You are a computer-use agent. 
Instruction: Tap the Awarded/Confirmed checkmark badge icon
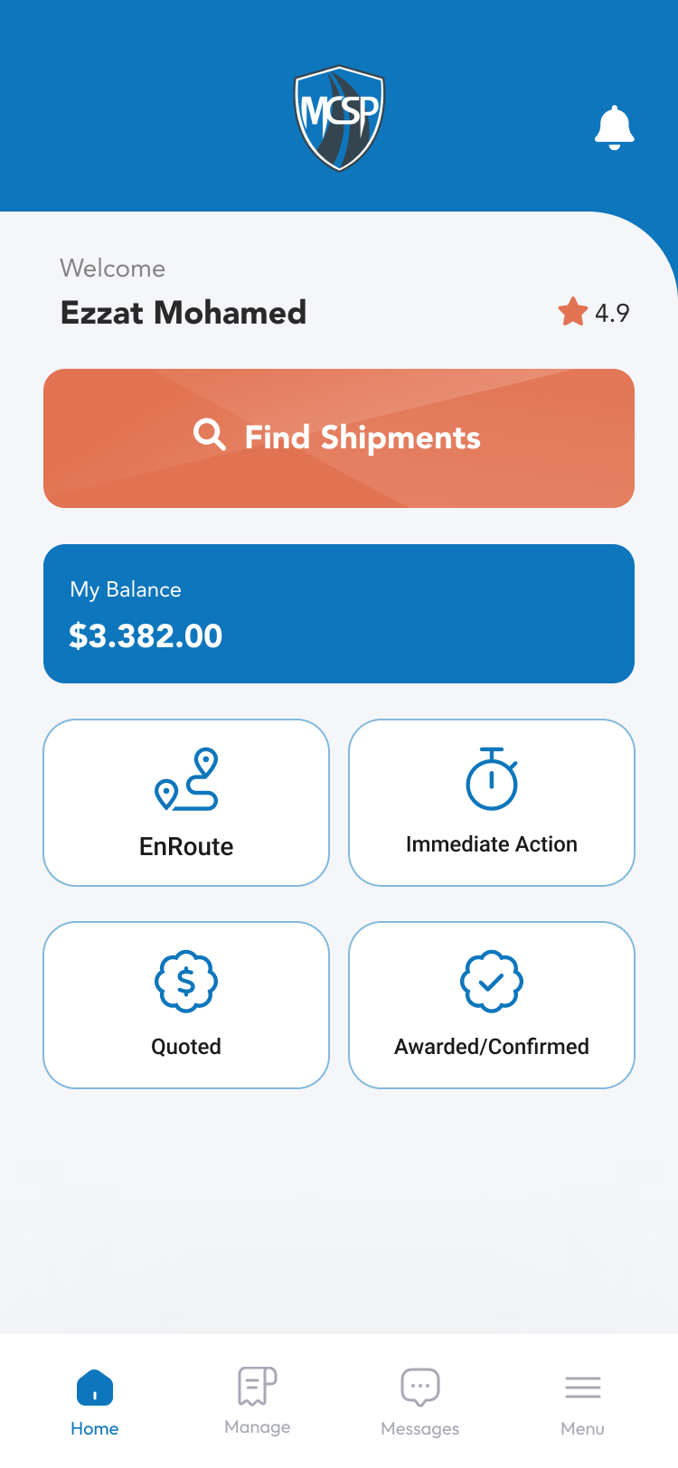coord(492,982)
